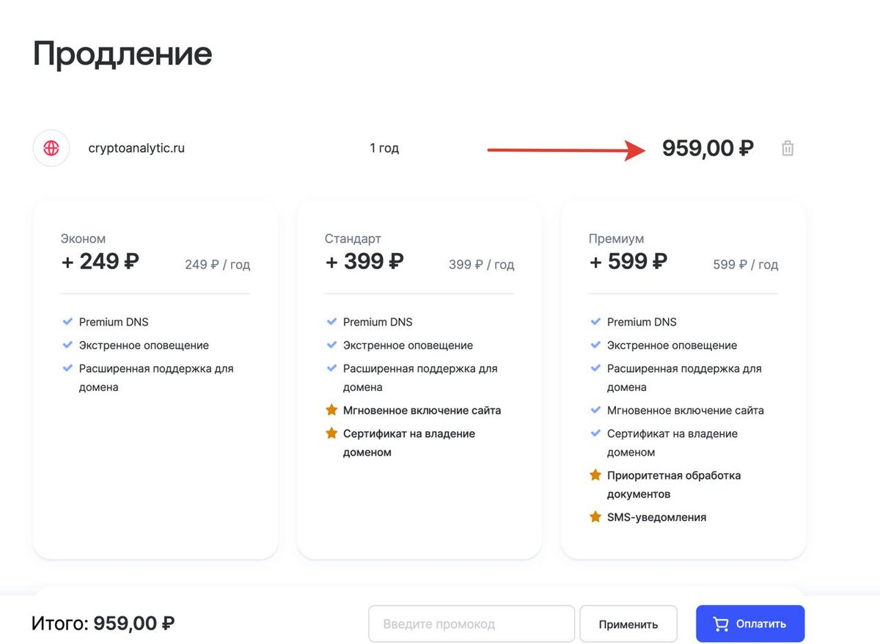The image size is (880, 644).
Task: Click the star next to Приоритетная обработка документов
Action: 595,475
